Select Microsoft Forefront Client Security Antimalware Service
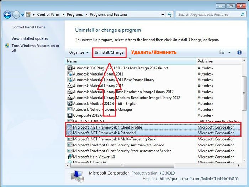This screenshot has height=187, width=249. pos(118,145)
